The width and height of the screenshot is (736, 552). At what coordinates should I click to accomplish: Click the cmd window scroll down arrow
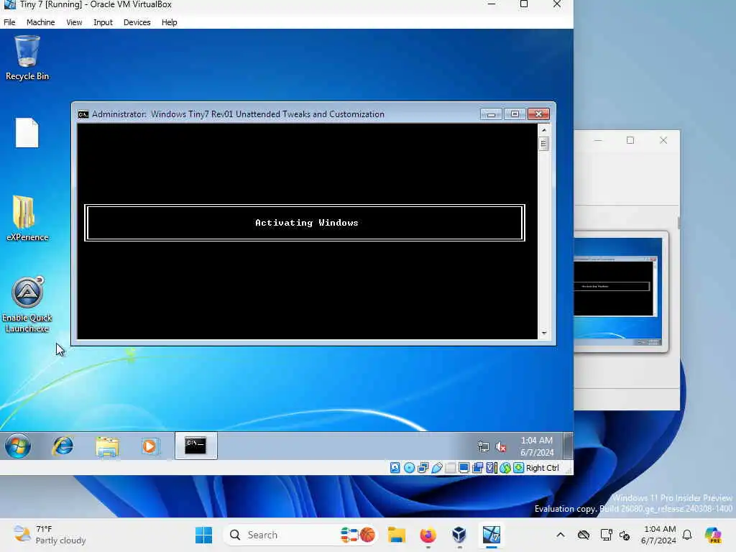[543, 333]
